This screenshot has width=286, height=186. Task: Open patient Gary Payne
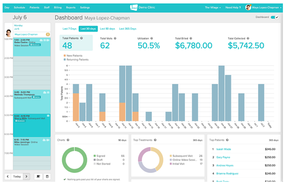click(223, 157)
